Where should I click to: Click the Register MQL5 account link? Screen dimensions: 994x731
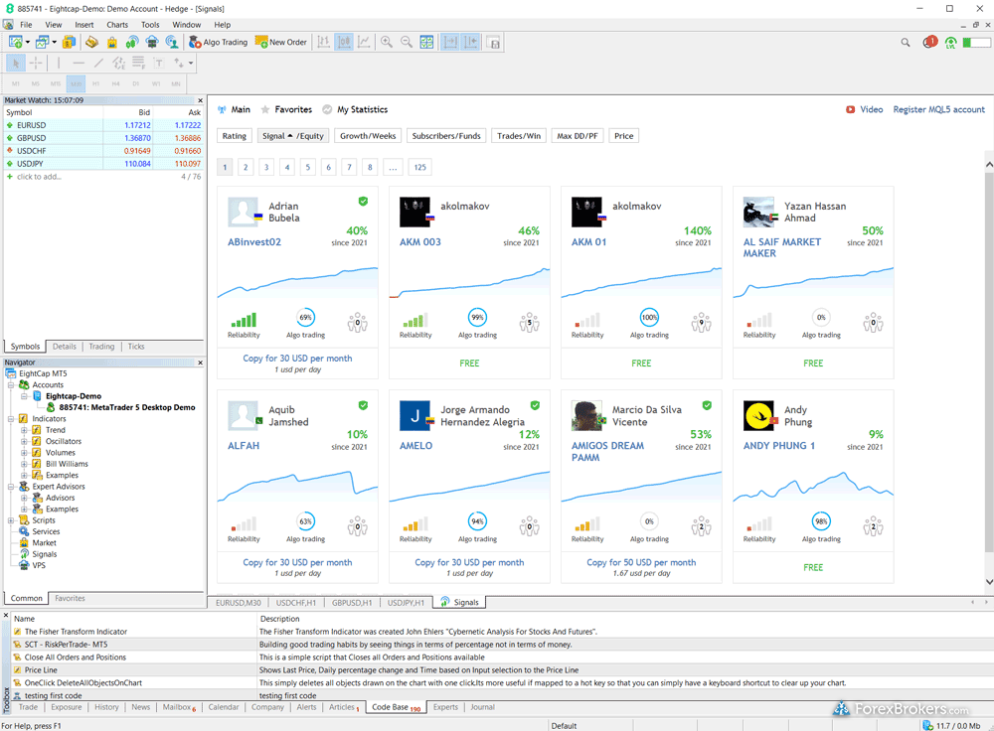tap(938, 109)
